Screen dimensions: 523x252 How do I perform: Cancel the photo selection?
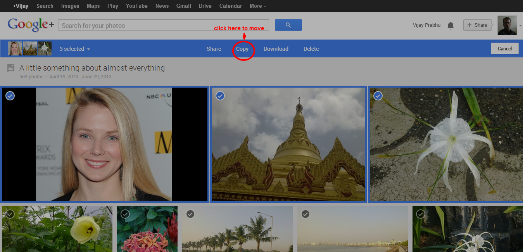tap(504, 48)
